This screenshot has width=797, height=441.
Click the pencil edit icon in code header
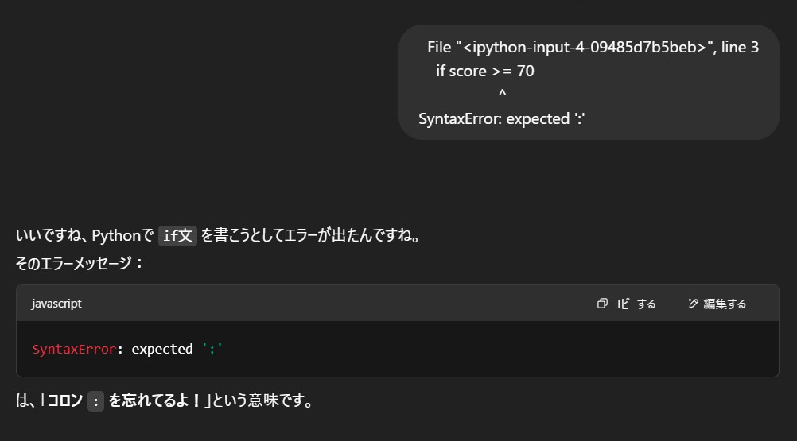point(693,304)
